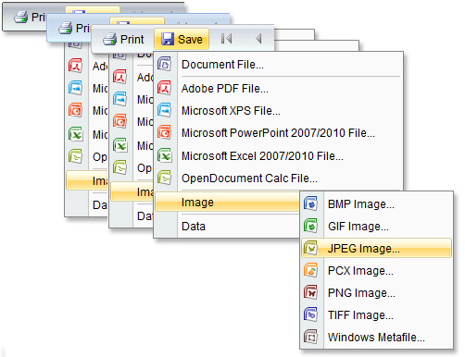Select BMP Image... from the Image submenu
The image size is (465, 357).
click(376, 204)
